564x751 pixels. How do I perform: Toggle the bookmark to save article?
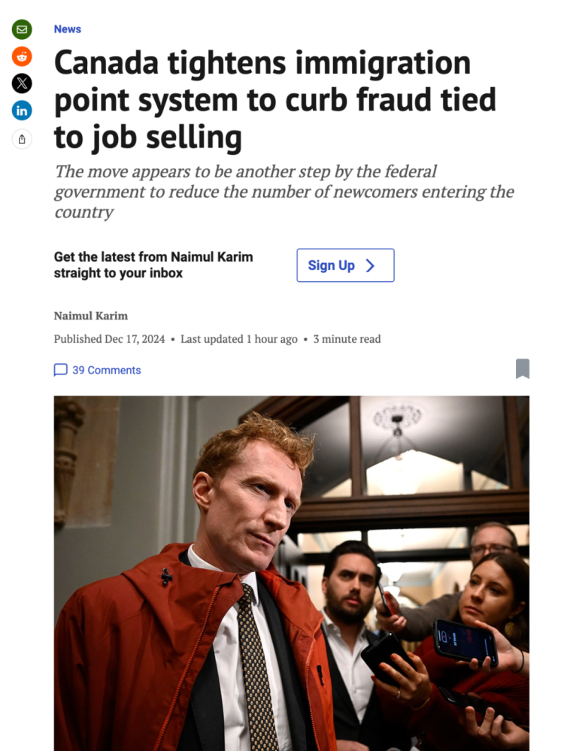tap(523, 369)
